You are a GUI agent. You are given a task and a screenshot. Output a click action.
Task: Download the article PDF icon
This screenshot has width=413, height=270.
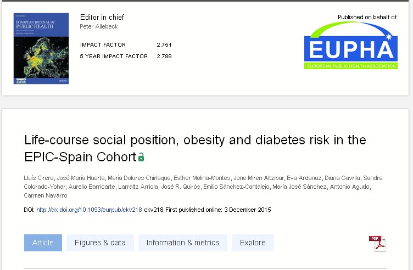pyautogui.click(x=377, y=243)
